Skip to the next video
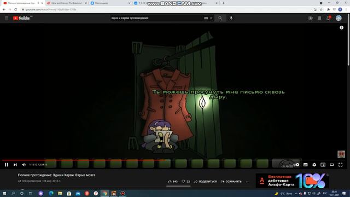The image size is (350, 197). (15, 165)
